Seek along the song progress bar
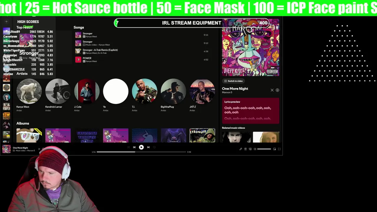 141,152
